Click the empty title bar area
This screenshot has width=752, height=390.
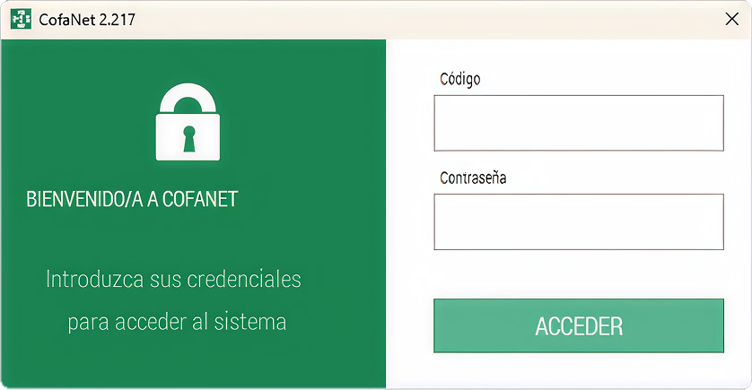(x=404, y=19)
